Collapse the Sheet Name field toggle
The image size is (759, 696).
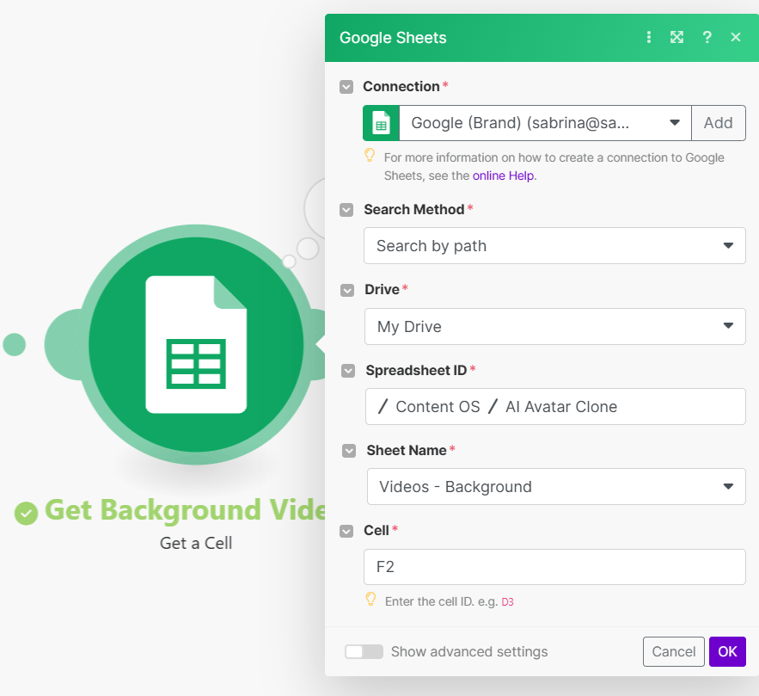[348, 451]
